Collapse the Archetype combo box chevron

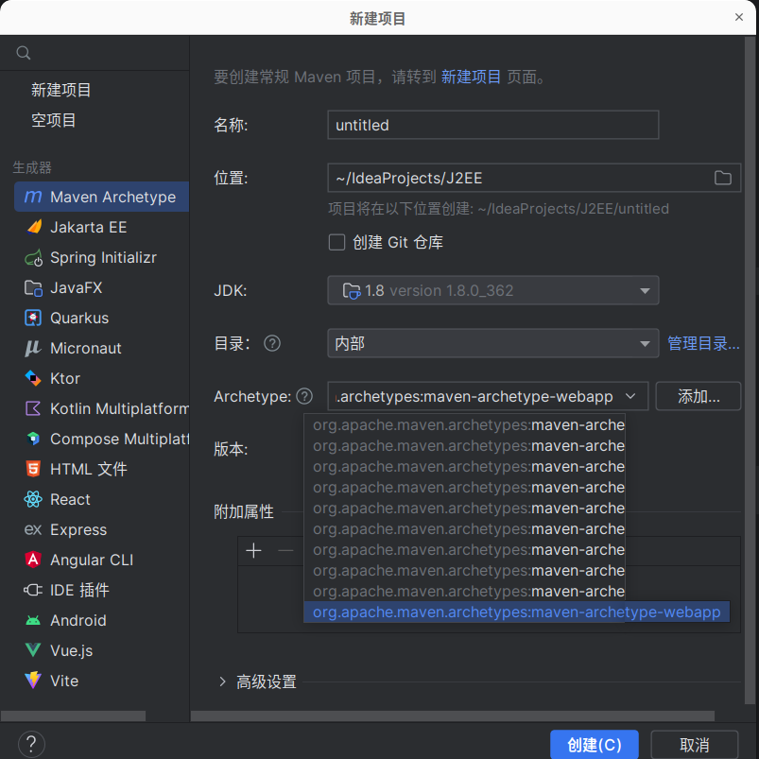tap(630, 396)
